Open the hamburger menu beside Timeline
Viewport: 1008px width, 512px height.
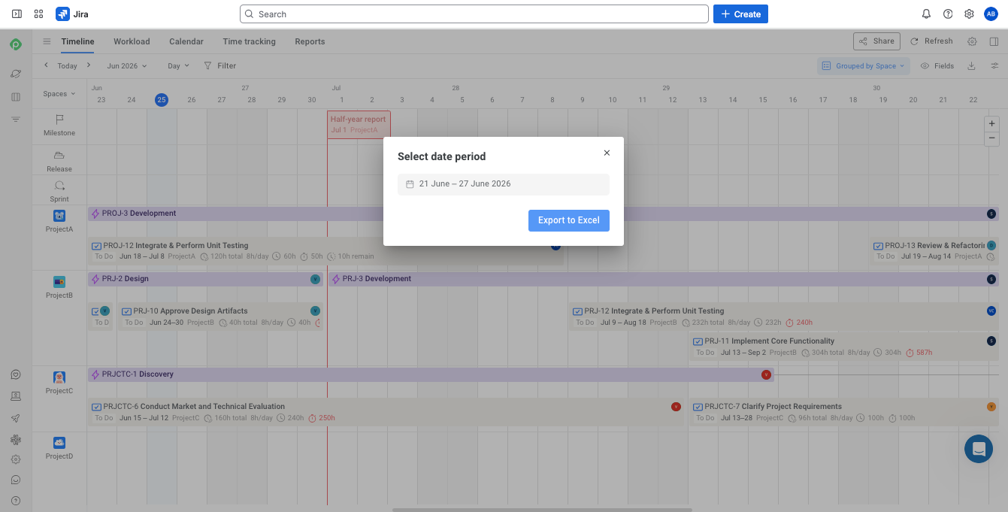coord(47,41)
